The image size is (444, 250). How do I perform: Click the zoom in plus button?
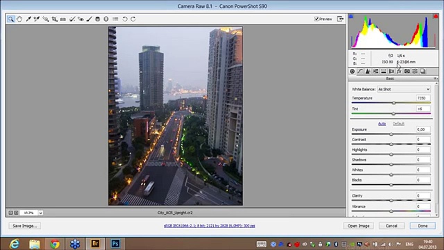[16, 213]
